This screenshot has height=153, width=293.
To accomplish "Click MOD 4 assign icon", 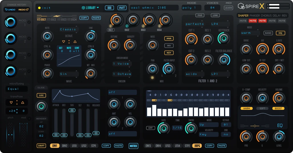I will [29, 71].
